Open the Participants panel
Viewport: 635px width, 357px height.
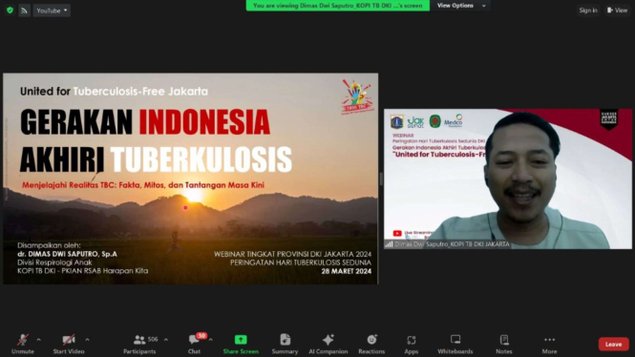click(x=139, y=344)
